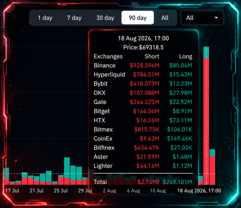Click the 17 Jul axis date label
This screenshot has height=208, width=241.
coord(12,191)
